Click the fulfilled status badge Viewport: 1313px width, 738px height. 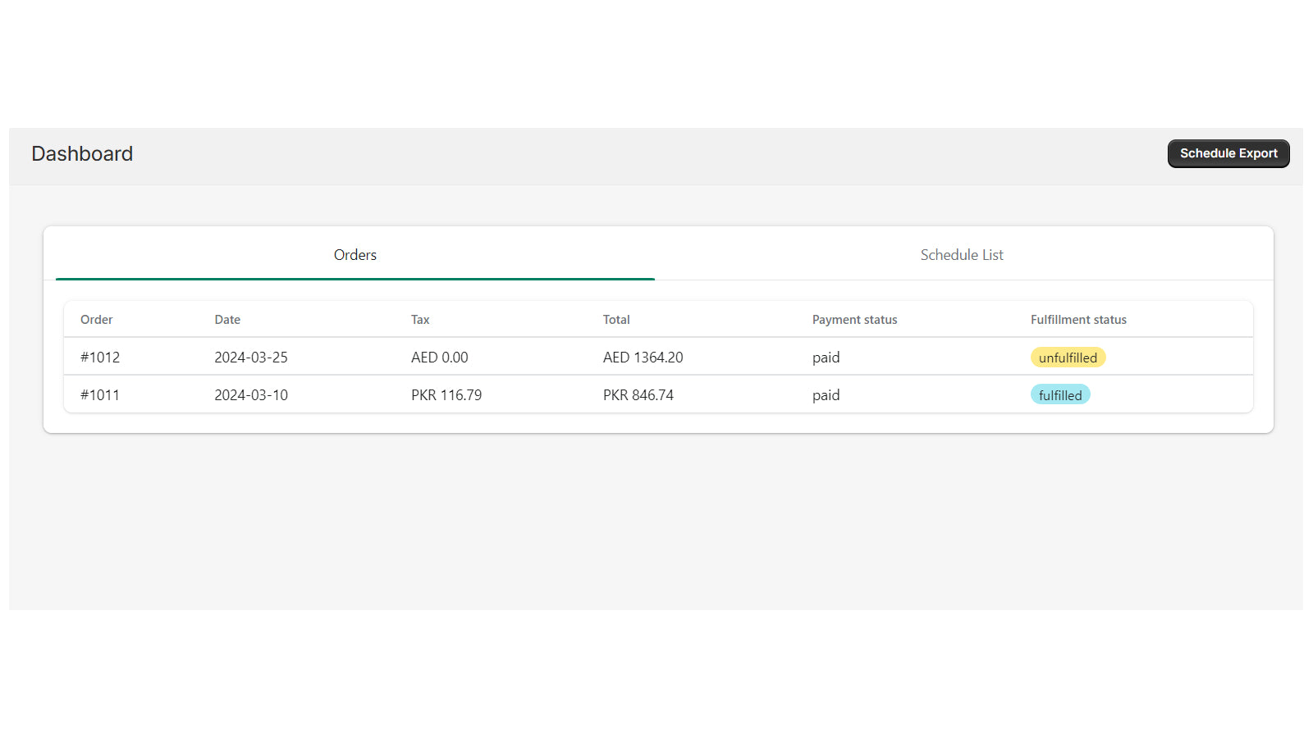click(1060, 394)
